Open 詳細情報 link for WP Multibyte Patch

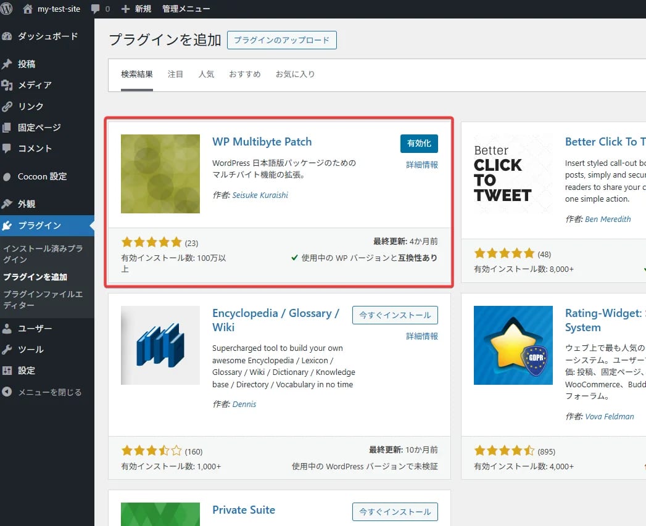click(x=422, y=165)
